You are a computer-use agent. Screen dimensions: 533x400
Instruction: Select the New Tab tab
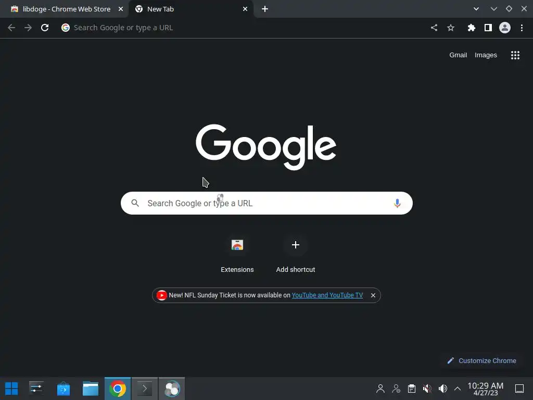pyautogui.click(x=191, y=9)
